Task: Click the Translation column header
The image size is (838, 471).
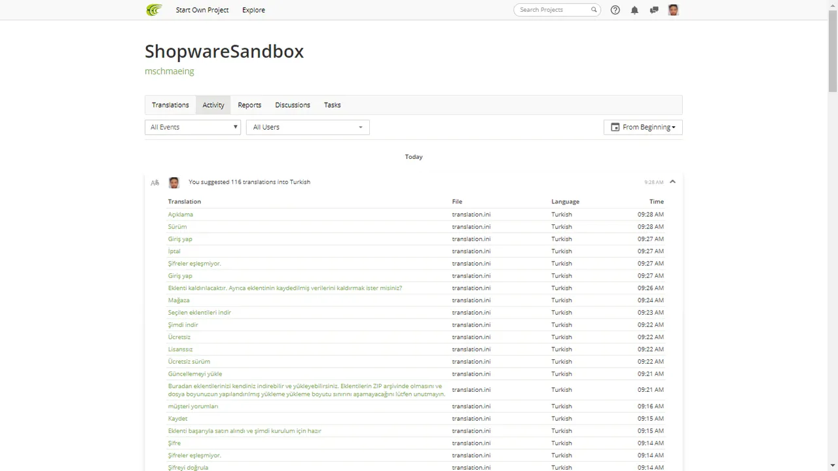Action: coord(185,201)
